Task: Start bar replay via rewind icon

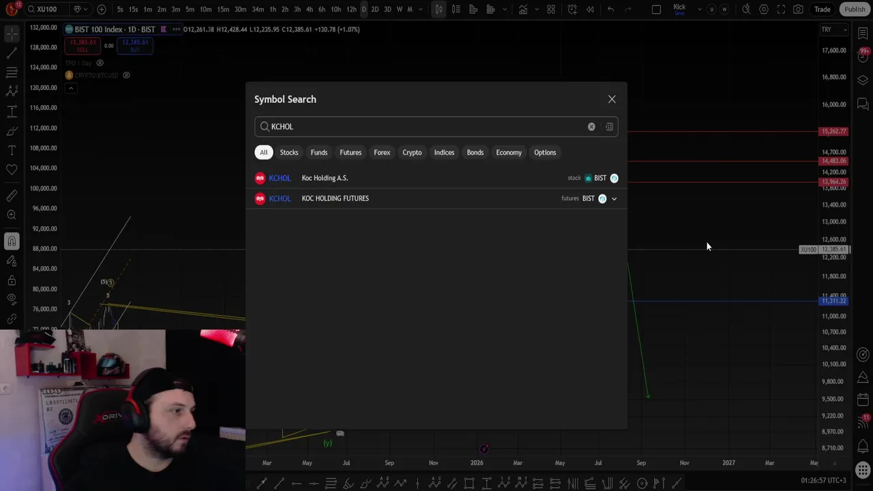Action: (590, 10)
